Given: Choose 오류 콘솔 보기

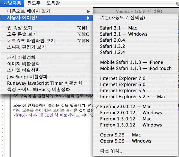Looking at the screenshot, I should point(47,34).
